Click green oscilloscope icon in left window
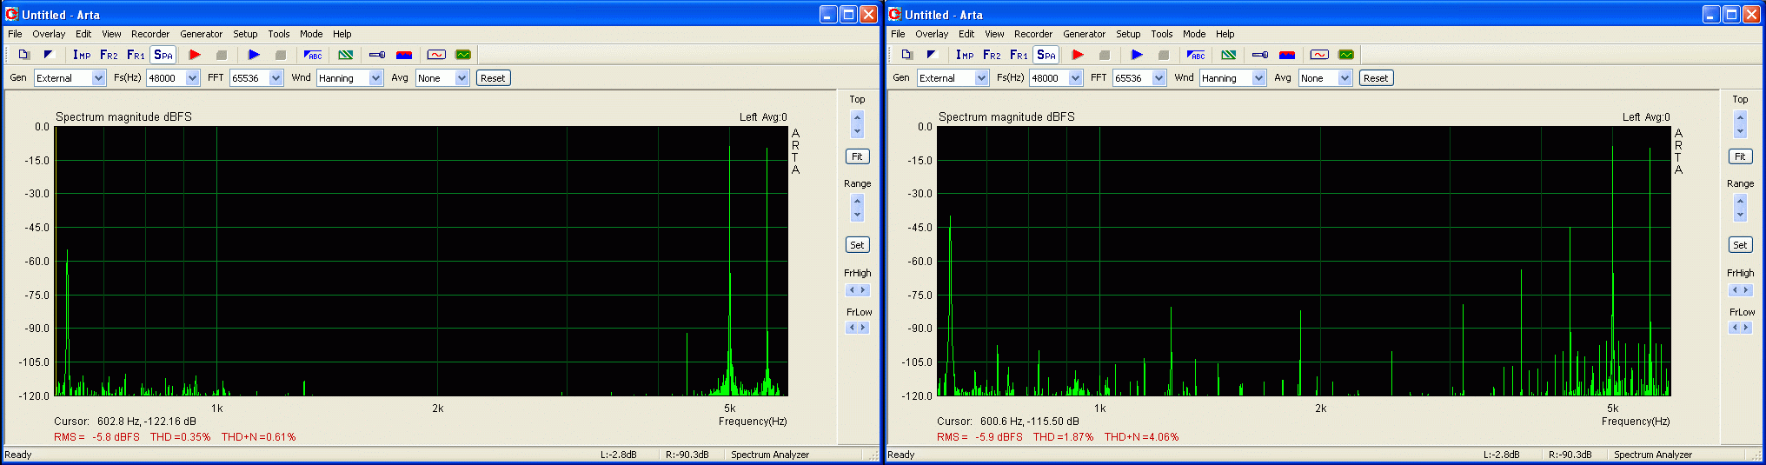The image size is (1766, 465). tap(463, 55)
